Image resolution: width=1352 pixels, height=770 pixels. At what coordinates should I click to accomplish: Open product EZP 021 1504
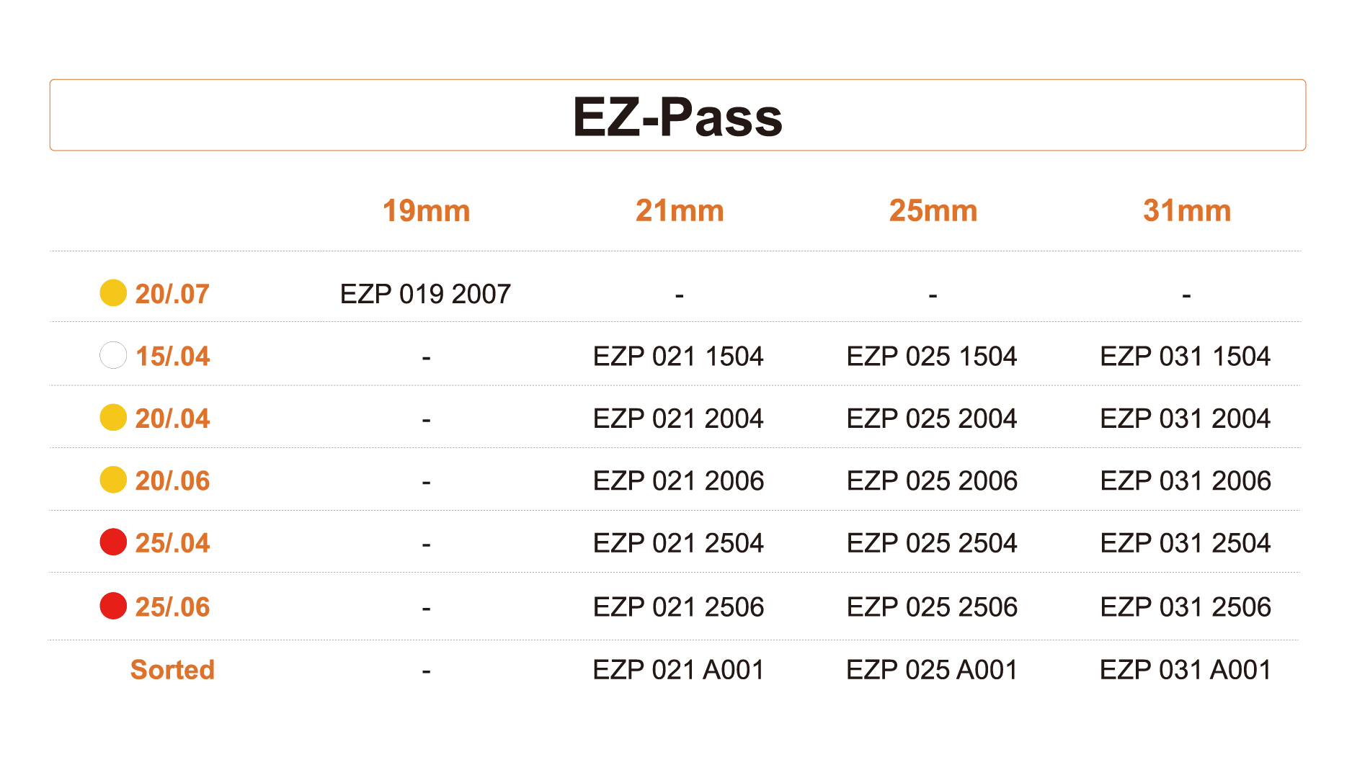tap(678, 357)
